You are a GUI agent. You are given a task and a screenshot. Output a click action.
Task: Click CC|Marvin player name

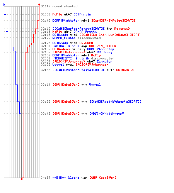tap(82, 14)
